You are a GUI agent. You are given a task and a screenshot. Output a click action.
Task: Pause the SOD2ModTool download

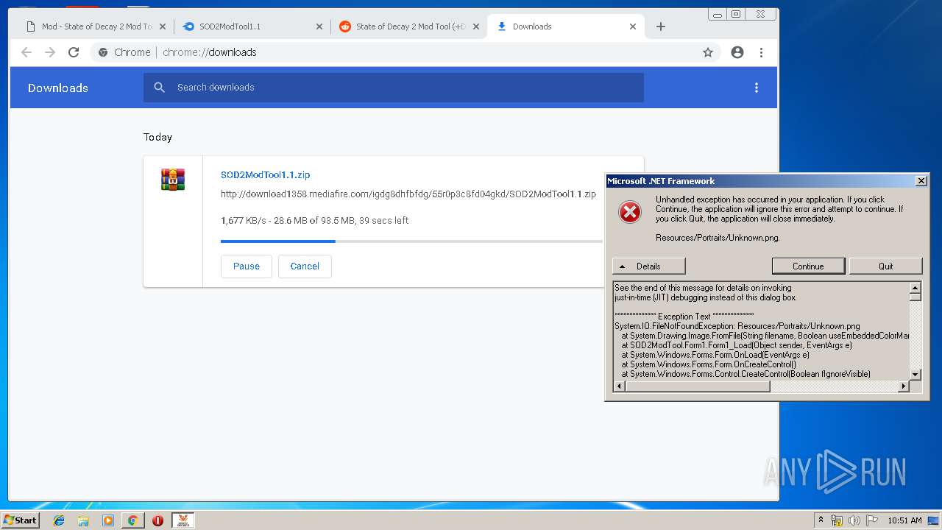247,266
